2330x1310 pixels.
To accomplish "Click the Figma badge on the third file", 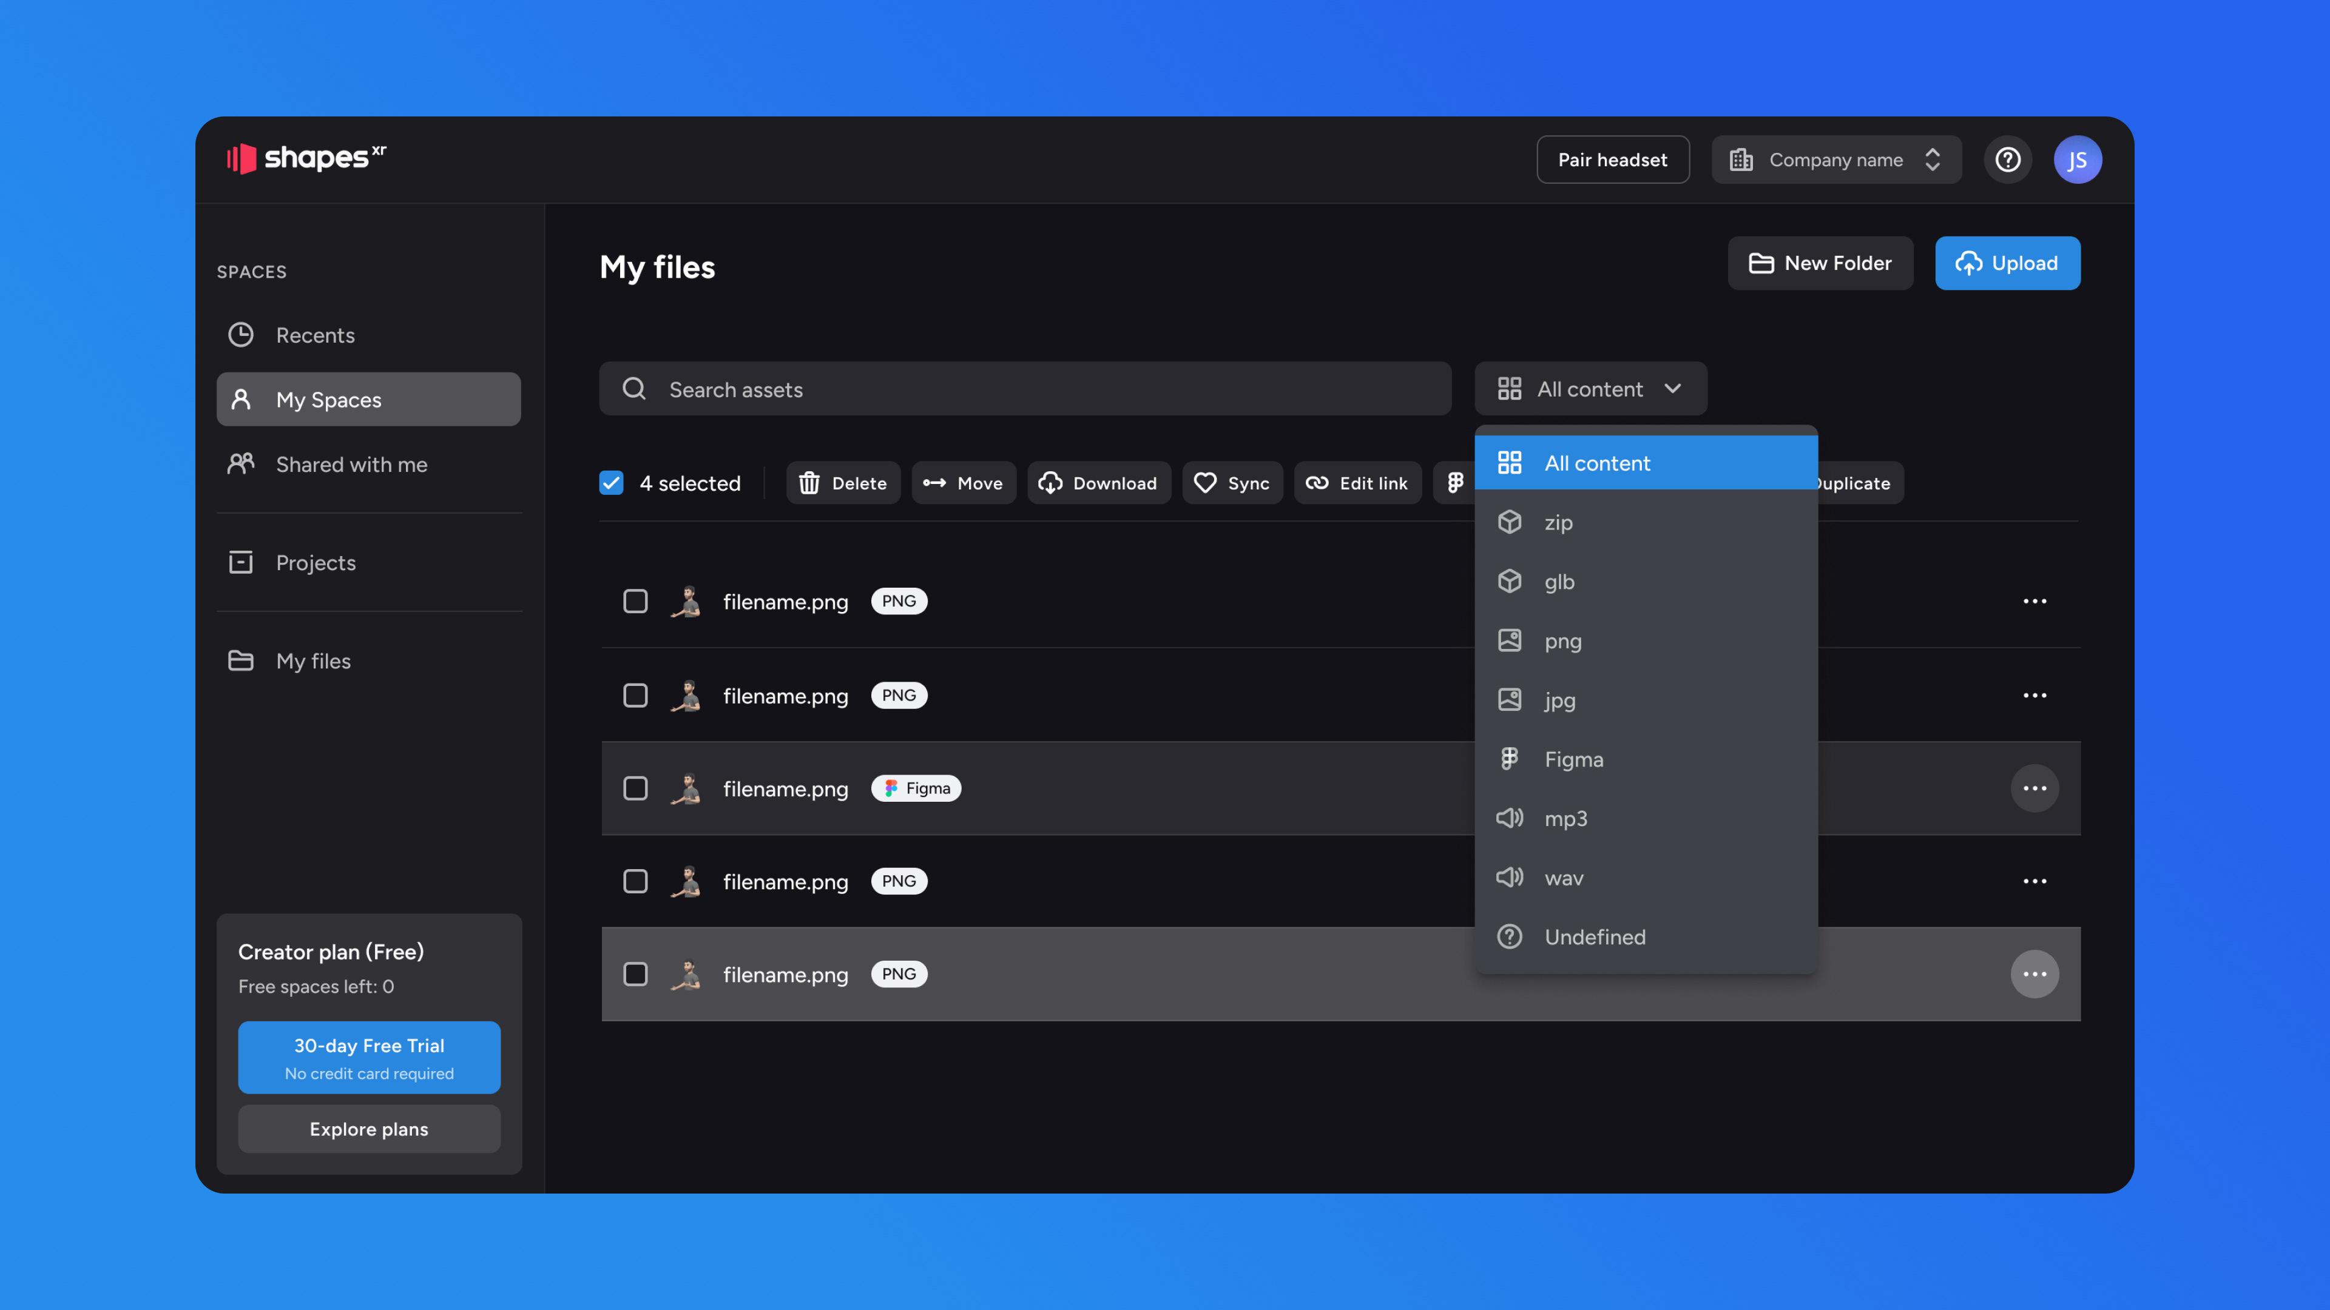I will coord(916,788).
